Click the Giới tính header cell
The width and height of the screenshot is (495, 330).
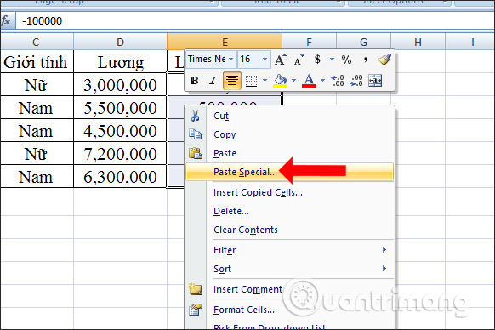[37, 61]
